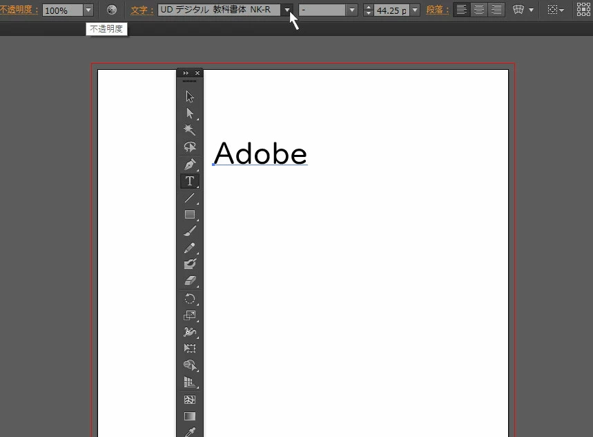Screen dimensions: 593x437
Task: Align paragraph text center
Action: point(479,10)
